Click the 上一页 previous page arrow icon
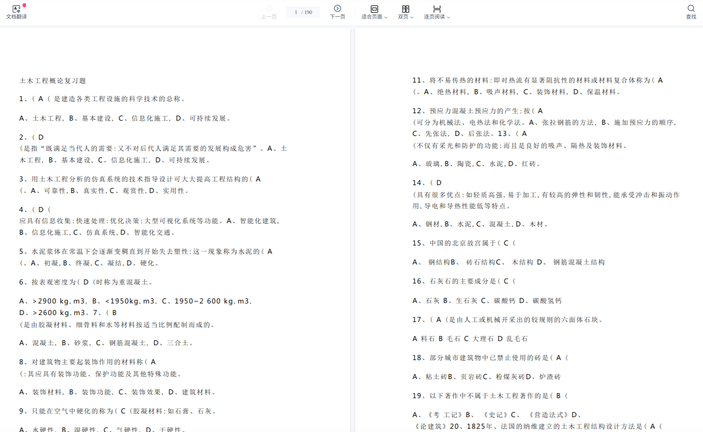 coord(268,8)
